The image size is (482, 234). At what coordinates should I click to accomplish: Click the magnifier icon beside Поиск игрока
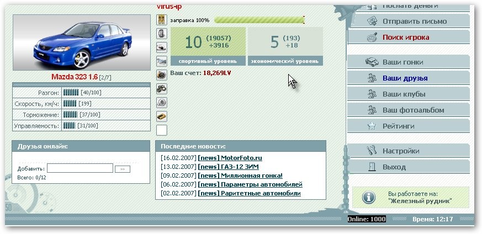click(x=372, y=38)
